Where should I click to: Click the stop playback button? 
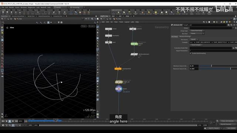coord(10,121)
